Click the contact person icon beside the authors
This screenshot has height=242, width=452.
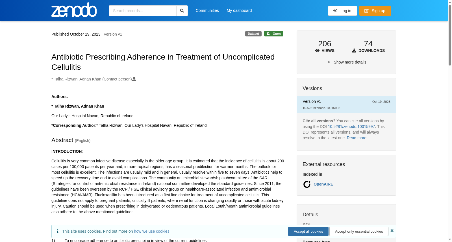coord(134,79)
